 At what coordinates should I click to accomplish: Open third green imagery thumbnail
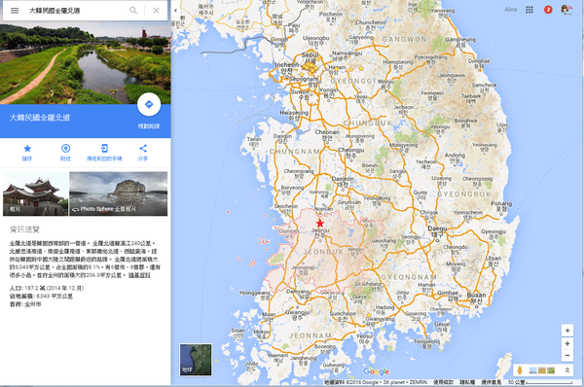coord(551,370)
